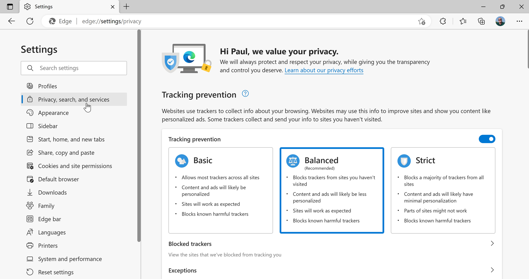The width and height of the screenshot is (529, 279).
Task: Choose the Strict tracking prevention level
Action: click(x=443, y=191)
